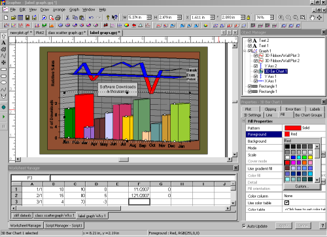This screenshot has width=327, height=237.
Task: Switch to the Error Bars tab
Action: coord(293,109)
